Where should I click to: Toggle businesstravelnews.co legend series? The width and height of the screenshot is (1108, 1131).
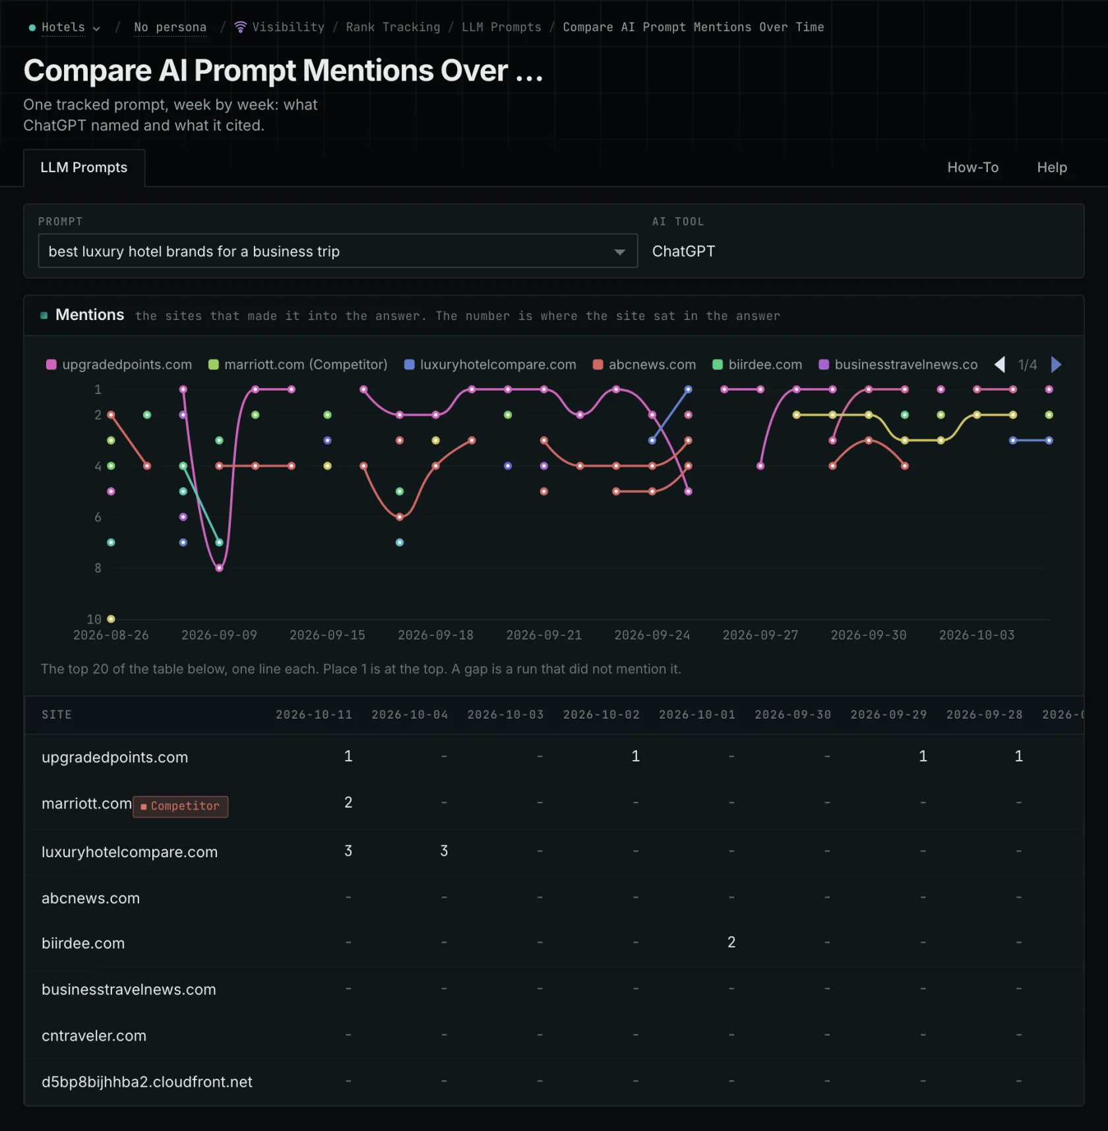[898, 364]
